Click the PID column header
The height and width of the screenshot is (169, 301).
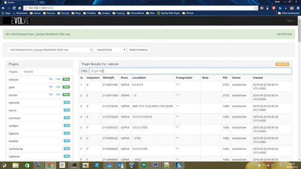pyautogui.click(x=225, y=78)
